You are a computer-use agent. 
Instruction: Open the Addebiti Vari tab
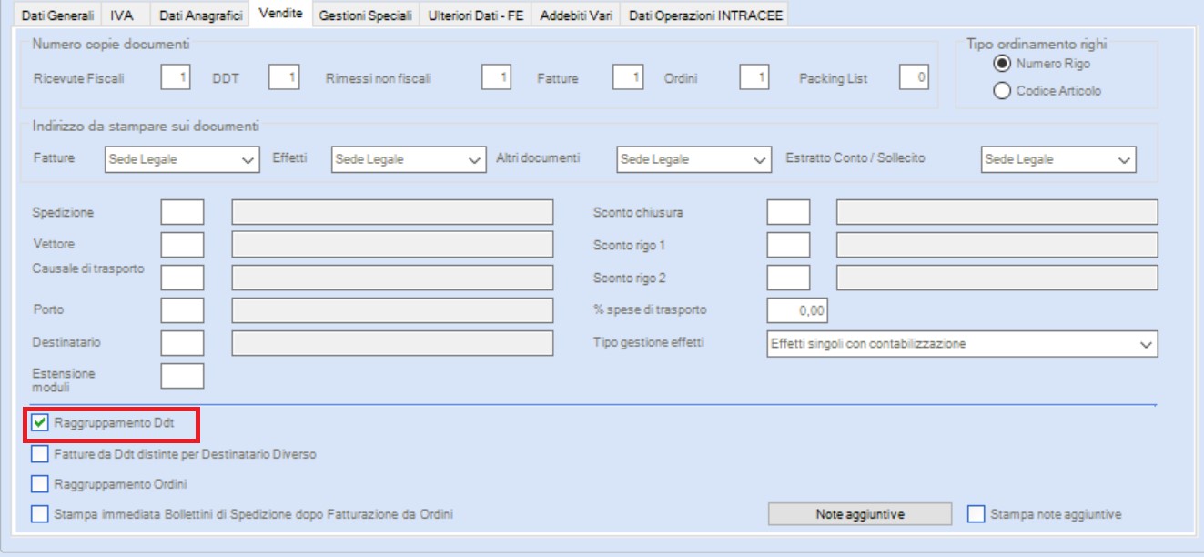point(576,15)
